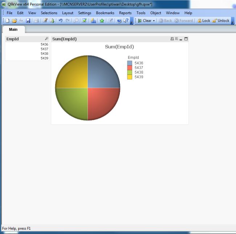This screenshot has height=234, width=236.
Task: Click the Clear selections button
Action: coord(145,21)
